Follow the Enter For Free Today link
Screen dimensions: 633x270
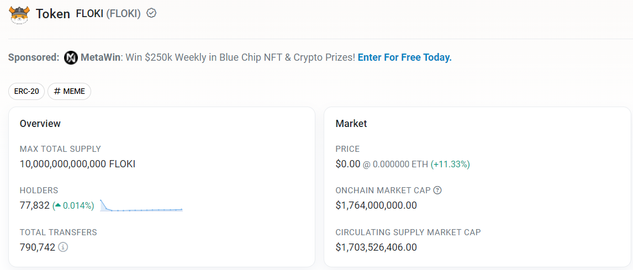coord(404,57)
